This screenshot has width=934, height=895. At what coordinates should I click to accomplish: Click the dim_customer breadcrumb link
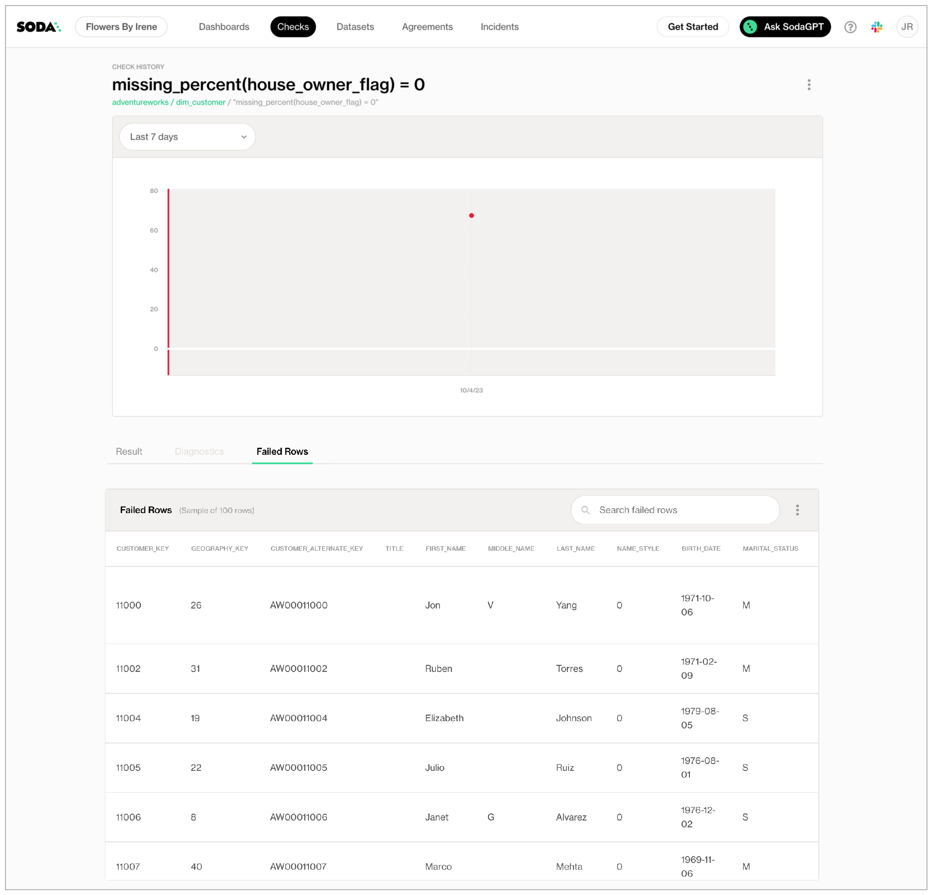click(202, 102)
